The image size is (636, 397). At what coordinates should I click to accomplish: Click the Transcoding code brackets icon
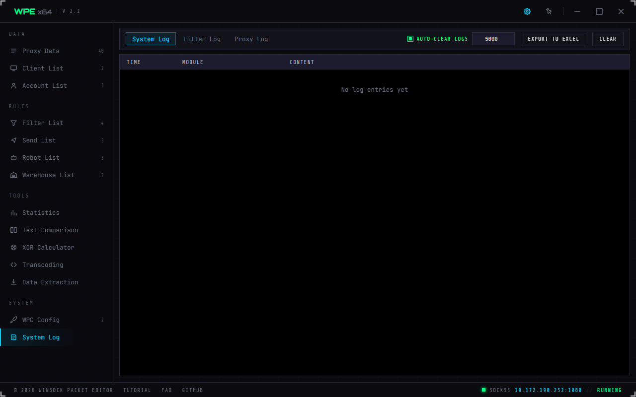click(x=13, y=265)
